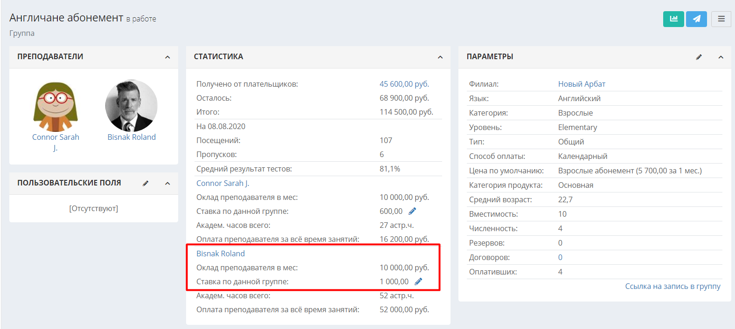Open the 45 600,00 руб. payments link

click(404, 84)
